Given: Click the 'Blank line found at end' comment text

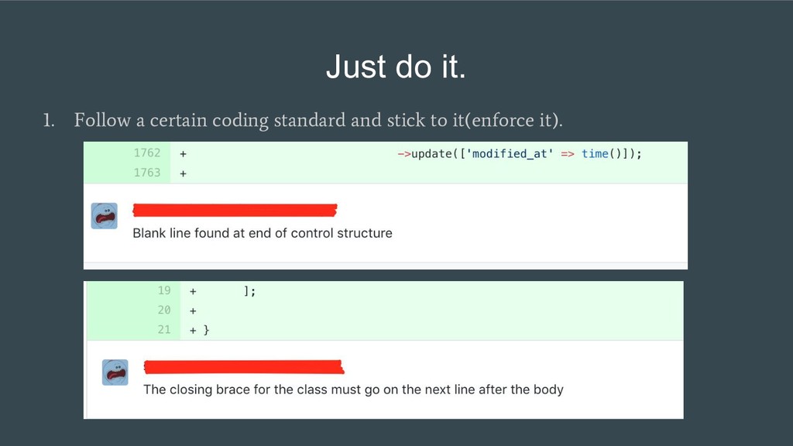Looking at the screenshot, I should coord(263,233).
